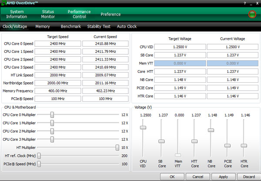Open the Auto Clock sub-tab
Viewport: 261px width, 181px height.
[x=127, y=26]
